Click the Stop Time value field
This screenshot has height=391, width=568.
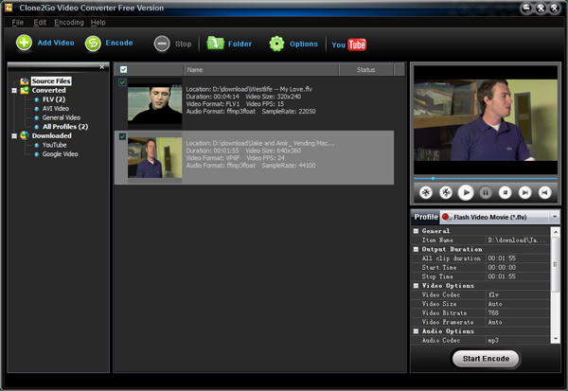[518, 276]
